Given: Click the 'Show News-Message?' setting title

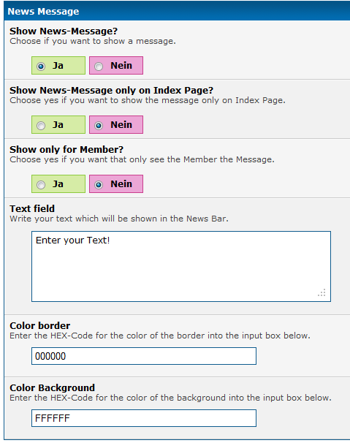Looking at the screenshot, I should click(x=64, y=31).
